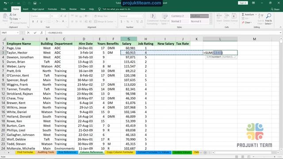Click Increase Font Size icon
The height and width of the screenshot is (159, 283).
(61, 16)
